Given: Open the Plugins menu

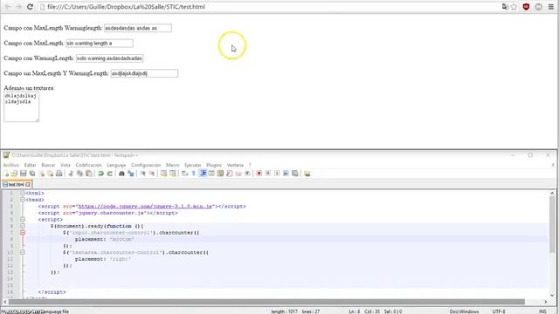Looking at the screenshot, I should (214, 165).
